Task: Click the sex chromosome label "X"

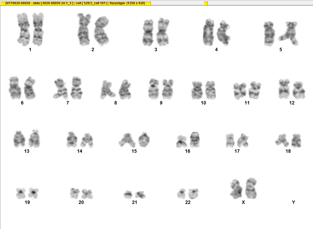Action: (243, 203)
